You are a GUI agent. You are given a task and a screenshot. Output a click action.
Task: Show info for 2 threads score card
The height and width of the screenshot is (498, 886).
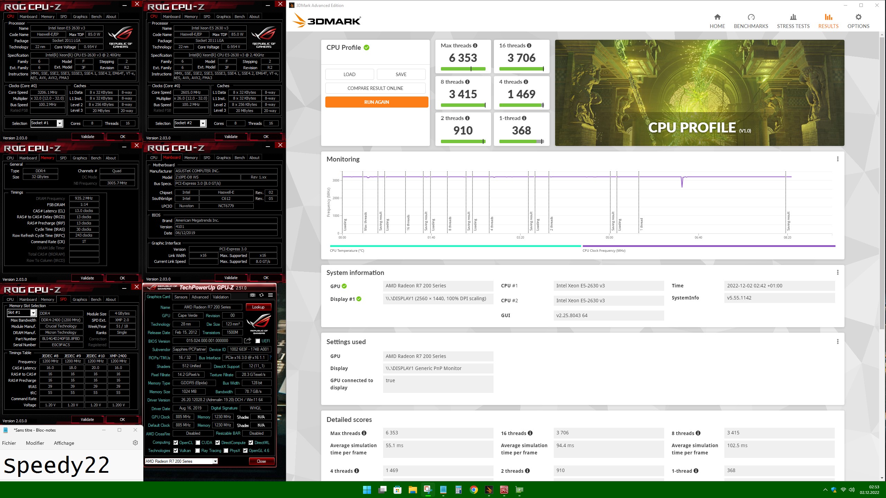pyautogui.click(x=468, y=118)
